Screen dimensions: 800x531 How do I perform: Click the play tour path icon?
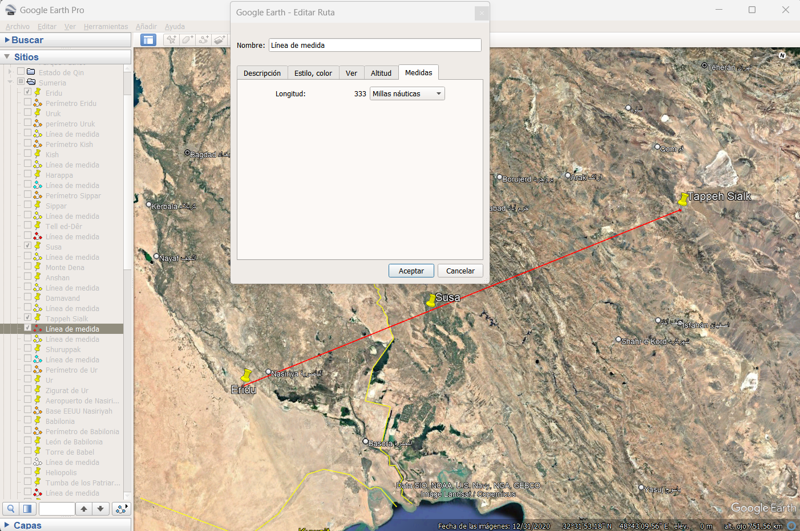(121, 509)
